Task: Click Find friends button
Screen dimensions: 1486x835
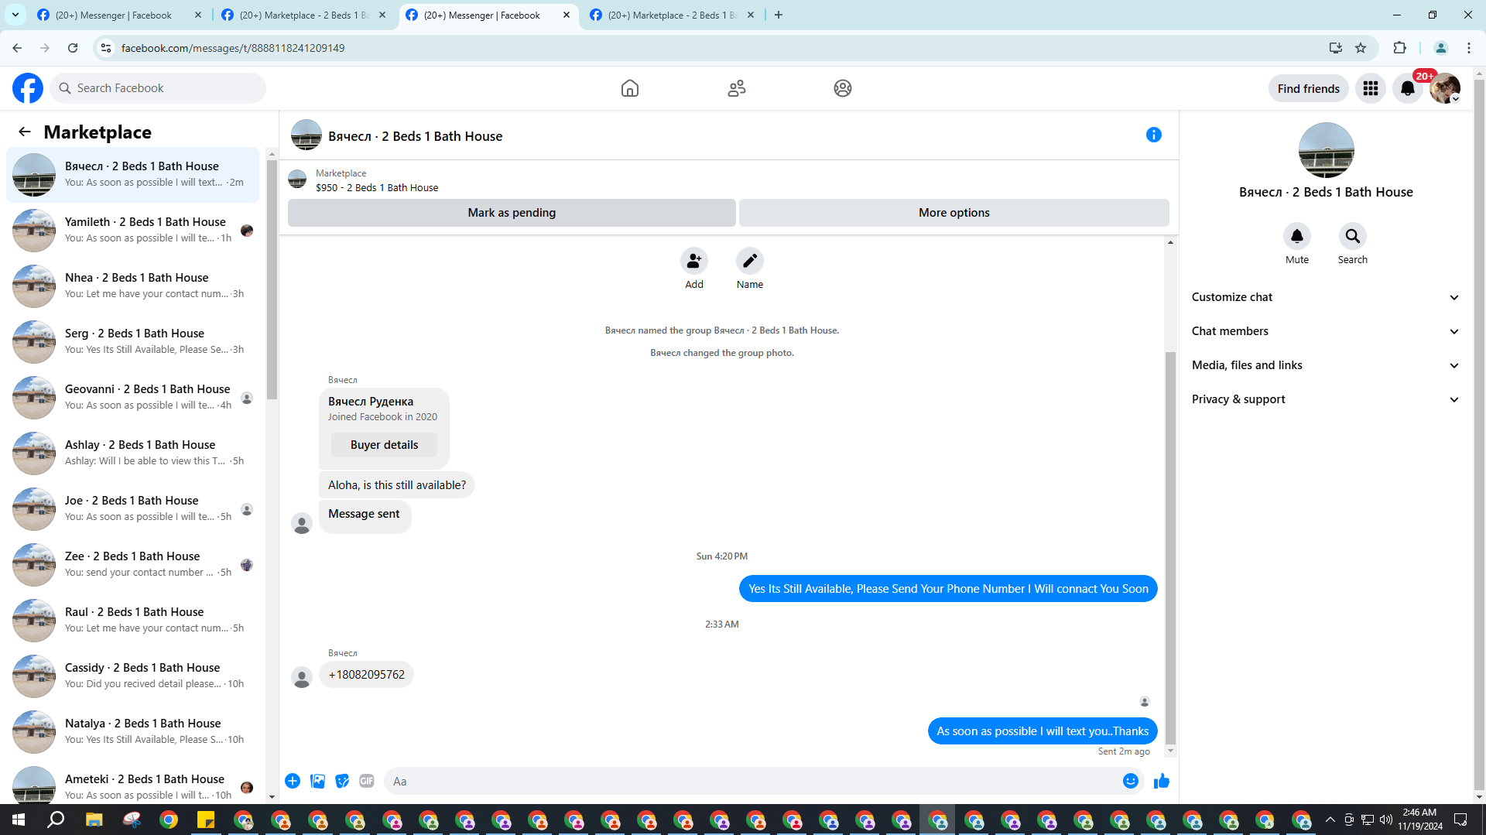Action: (1309, 88)
